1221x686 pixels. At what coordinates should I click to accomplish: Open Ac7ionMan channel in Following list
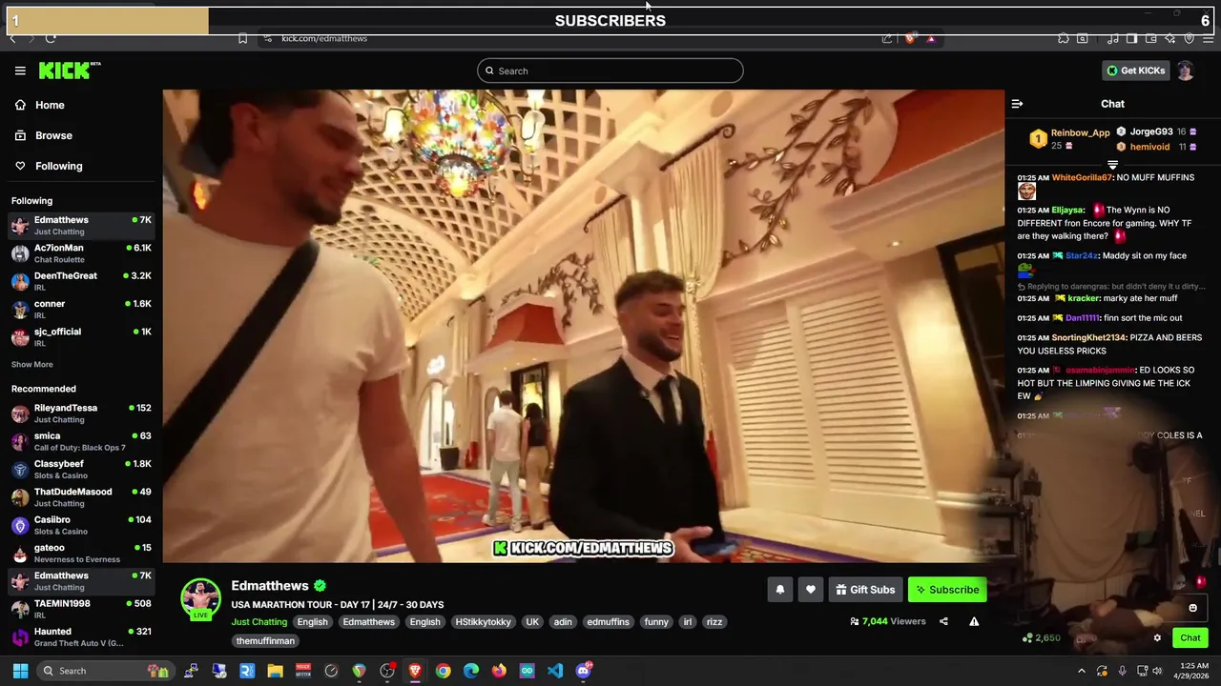pyautogui.click(x=81, y=252)
